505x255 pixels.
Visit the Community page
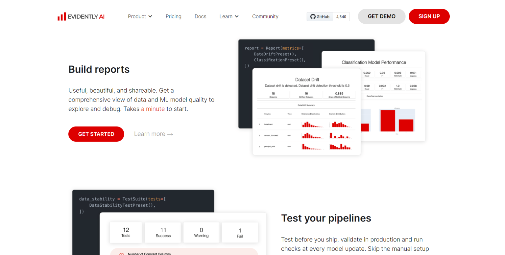(265, 16)
